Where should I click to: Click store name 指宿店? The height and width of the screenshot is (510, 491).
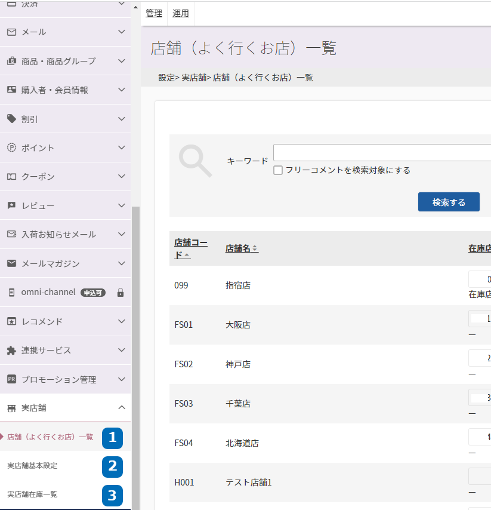pyautogui.click(x=238, y=285)
